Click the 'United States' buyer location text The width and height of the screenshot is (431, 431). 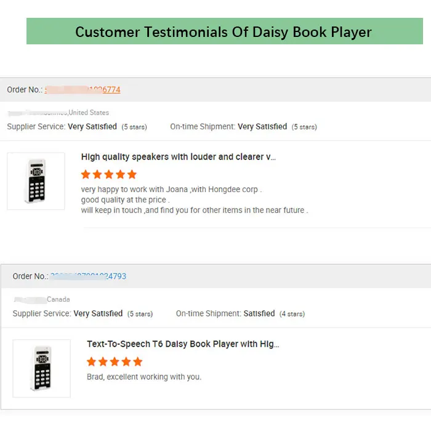89,113
